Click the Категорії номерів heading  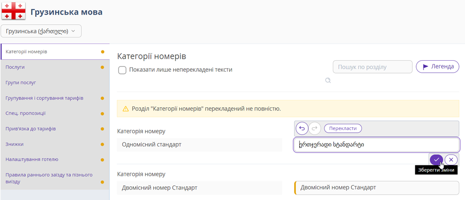coord(151,56)
